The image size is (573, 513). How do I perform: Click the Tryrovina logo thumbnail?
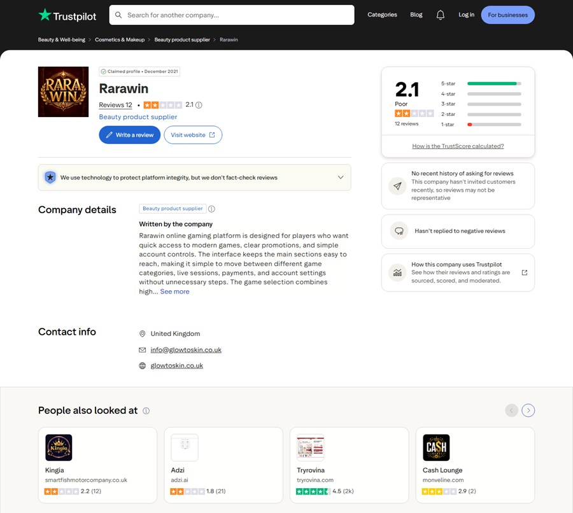pos(310,447)
